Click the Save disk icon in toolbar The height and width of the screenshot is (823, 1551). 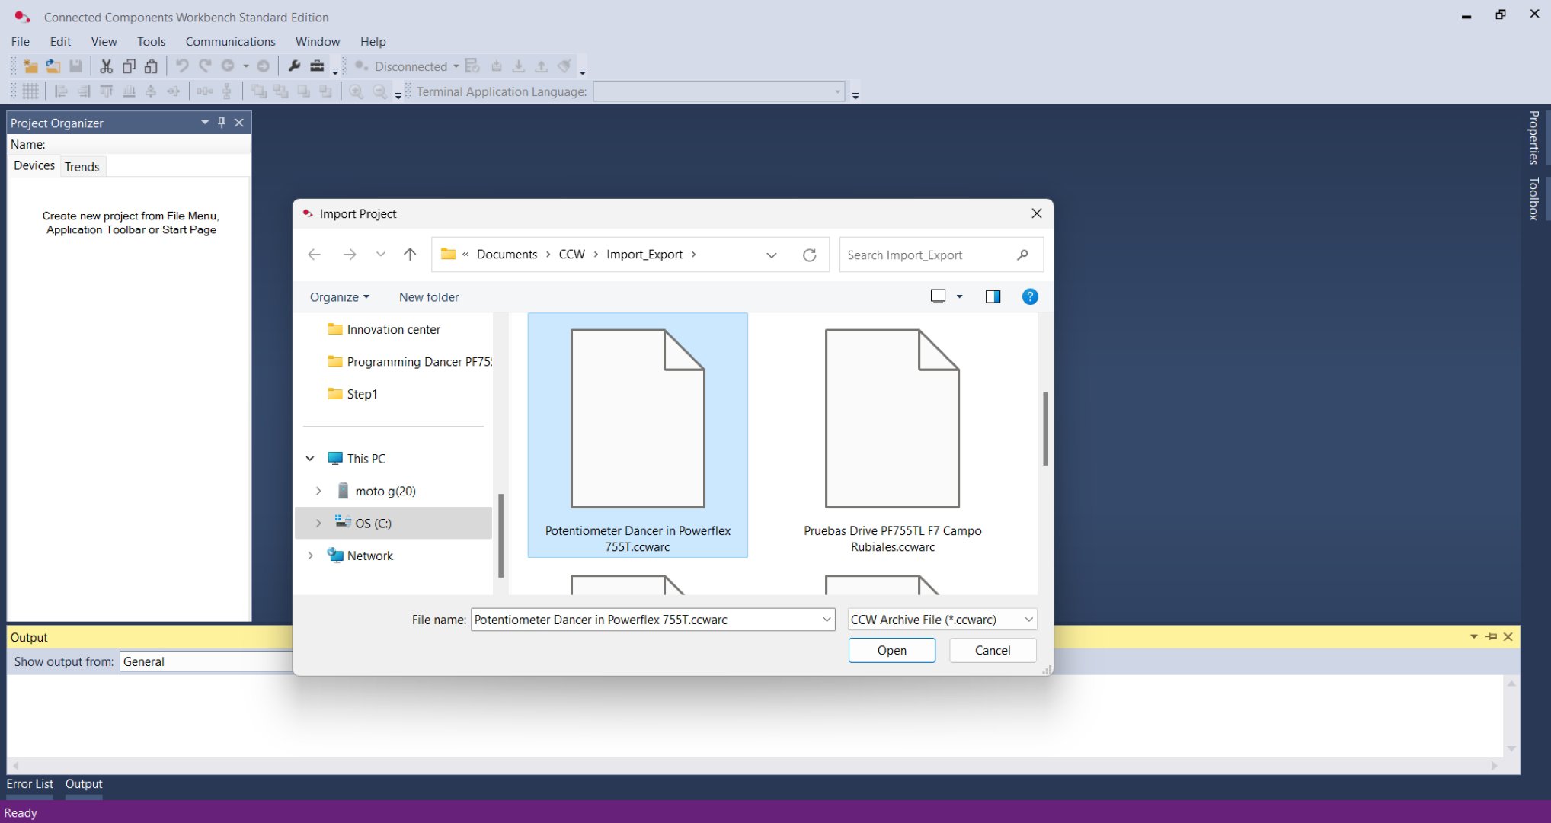click(75, 66)
